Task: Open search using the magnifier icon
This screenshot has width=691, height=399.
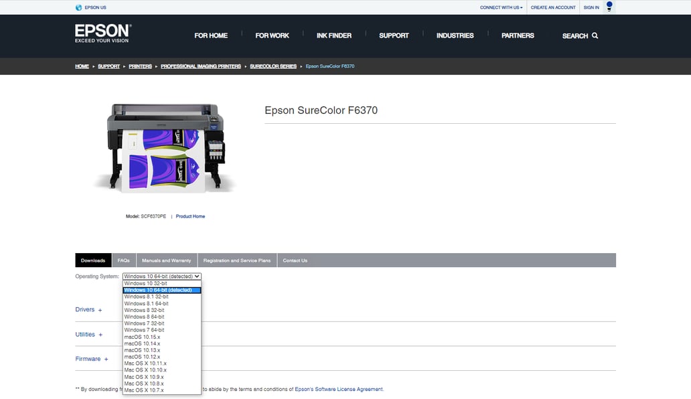Action: click(x=599, y=35)
